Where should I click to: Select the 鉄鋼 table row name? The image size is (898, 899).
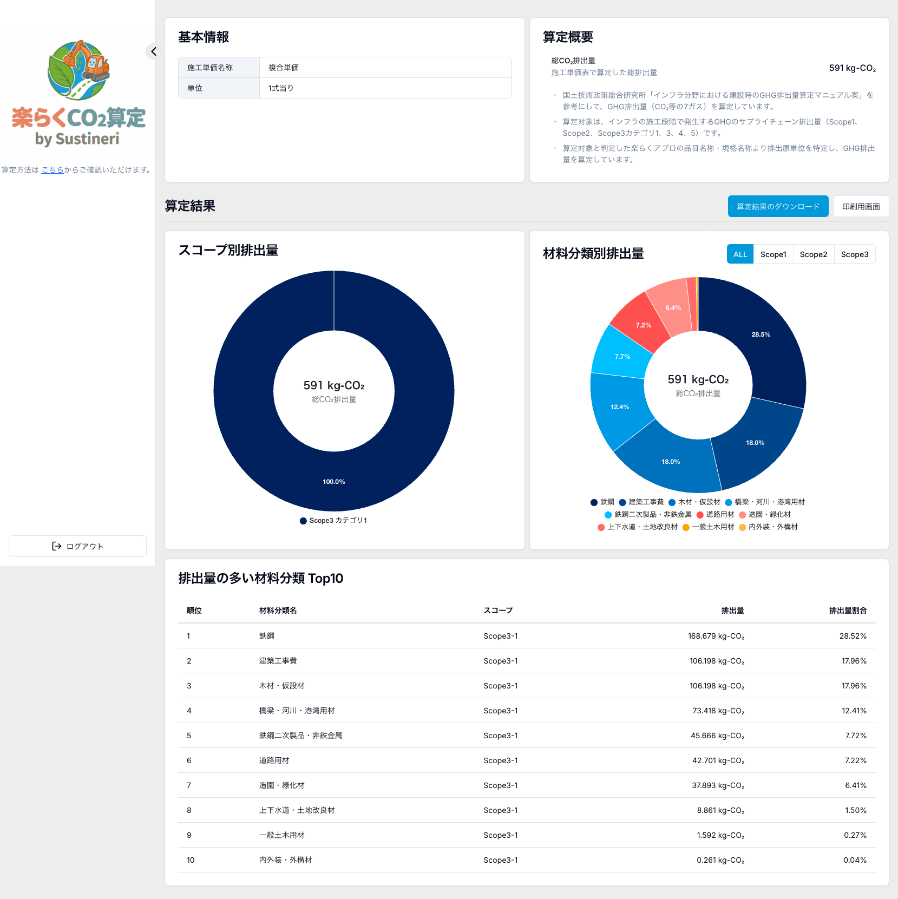[x=266, y=636]
